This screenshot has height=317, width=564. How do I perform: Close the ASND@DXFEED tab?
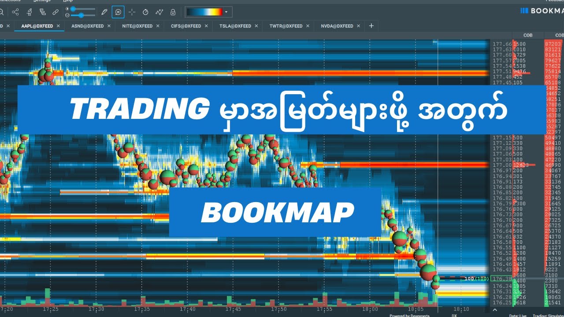click(x=108, y=26)
